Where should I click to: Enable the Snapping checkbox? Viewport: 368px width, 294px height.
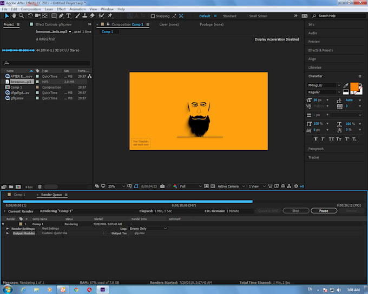coord(153,16)
